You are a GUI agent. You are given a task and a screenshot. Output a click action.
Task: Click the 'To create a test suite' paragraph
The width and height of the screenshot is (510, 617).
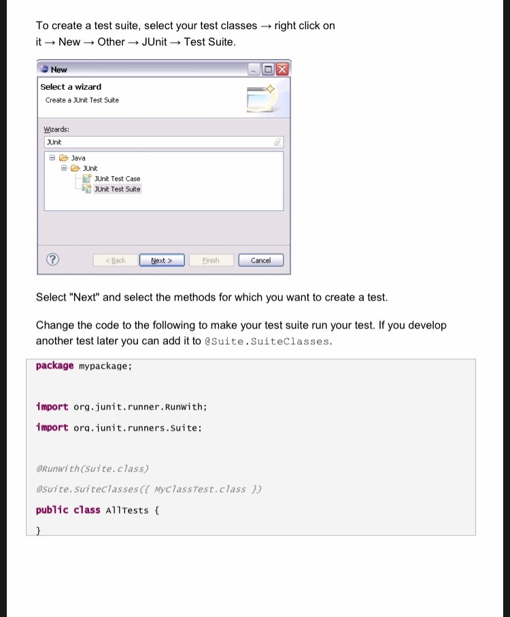[x=185, y=34]
